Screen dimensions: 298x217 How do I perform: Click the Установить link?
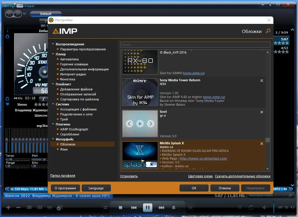tap(129, 176)
